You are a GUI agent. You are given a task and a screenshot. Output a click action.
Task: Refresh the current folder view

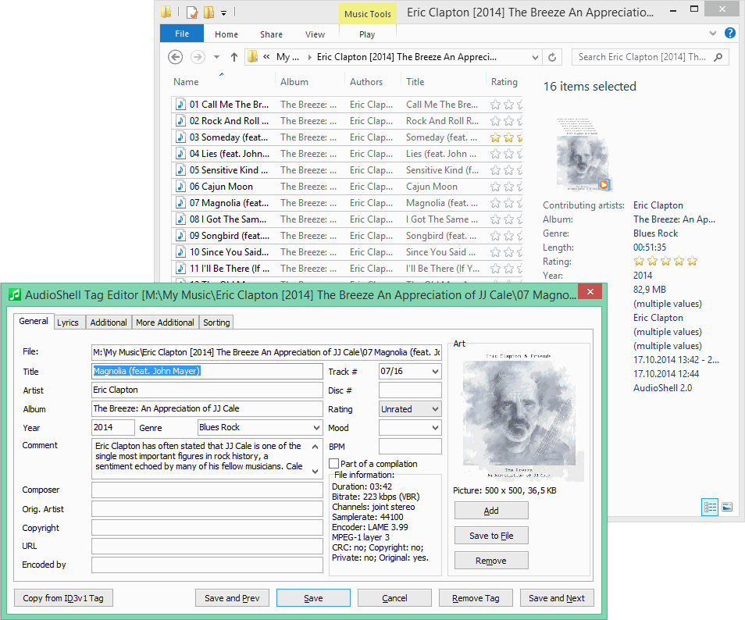coord(553,56)
